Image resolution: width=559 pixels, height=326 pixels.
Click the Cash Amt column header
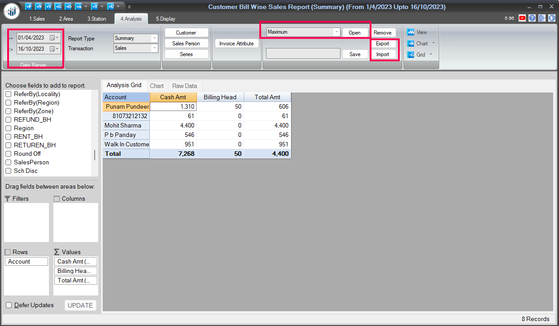(x=173, y=97)
